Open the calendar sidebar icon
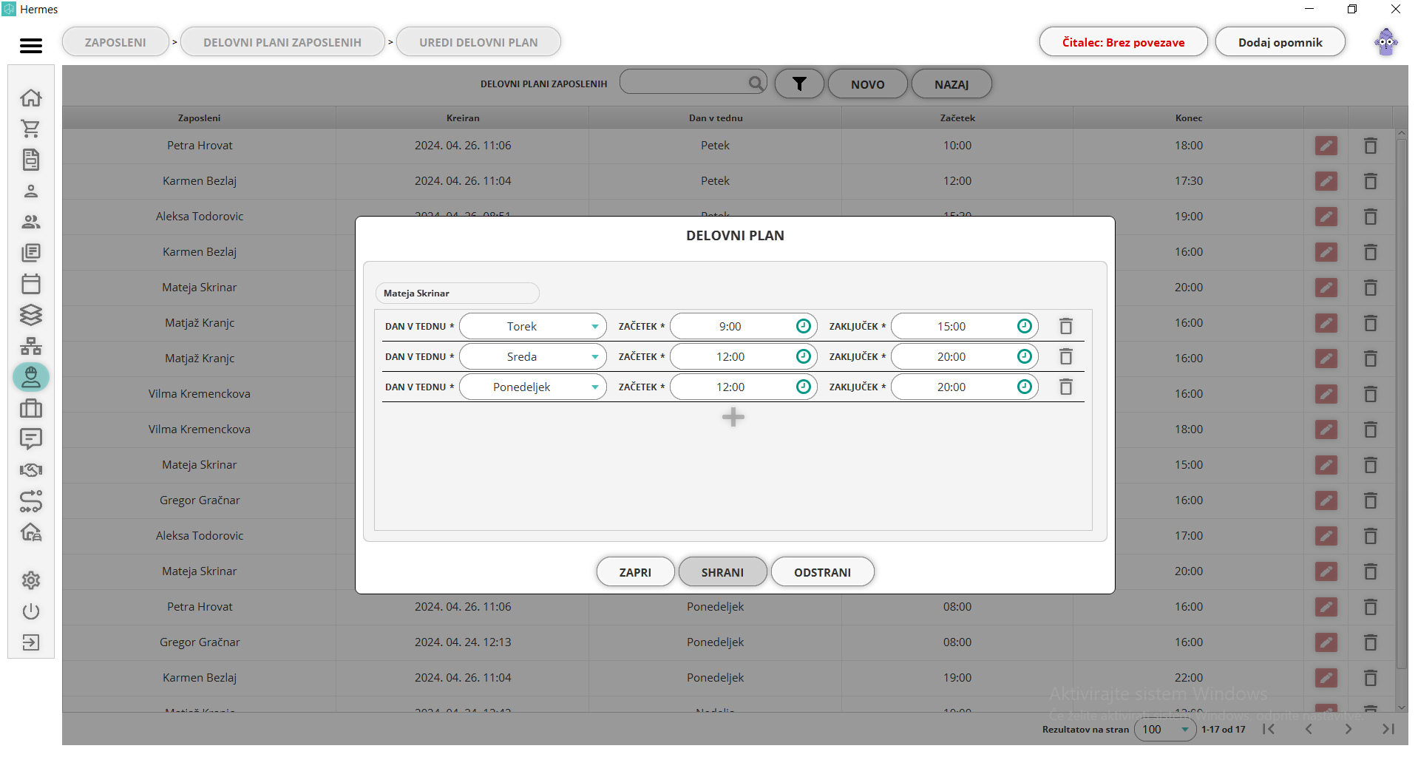The width and height of the screenshot is (1418, 757). pos(31,284)
